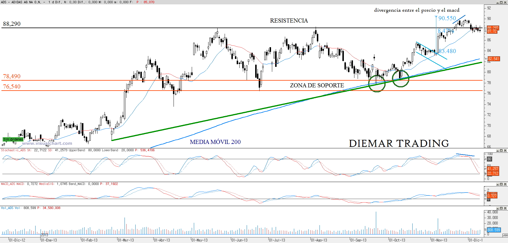Click the 01-May-13 date on time axis
This screenshot has height=243, width=508.
pos(199,240)
